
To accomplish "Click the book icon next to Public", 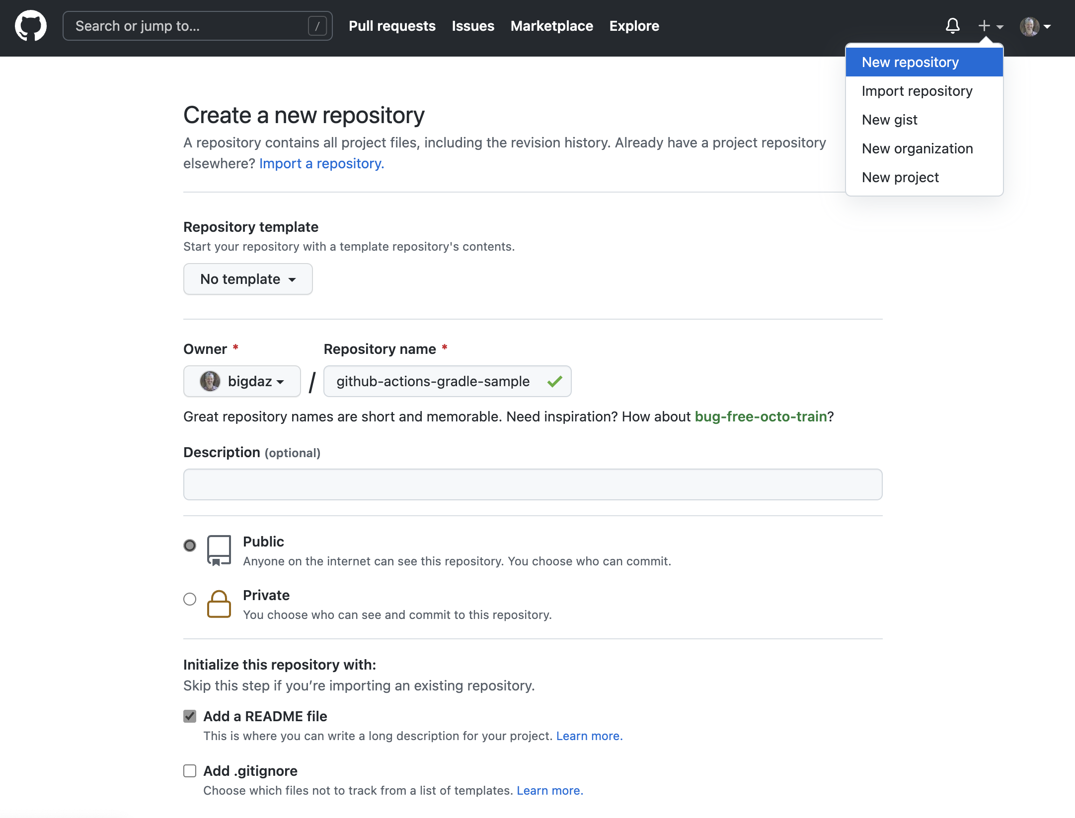I will coord(219,550).
